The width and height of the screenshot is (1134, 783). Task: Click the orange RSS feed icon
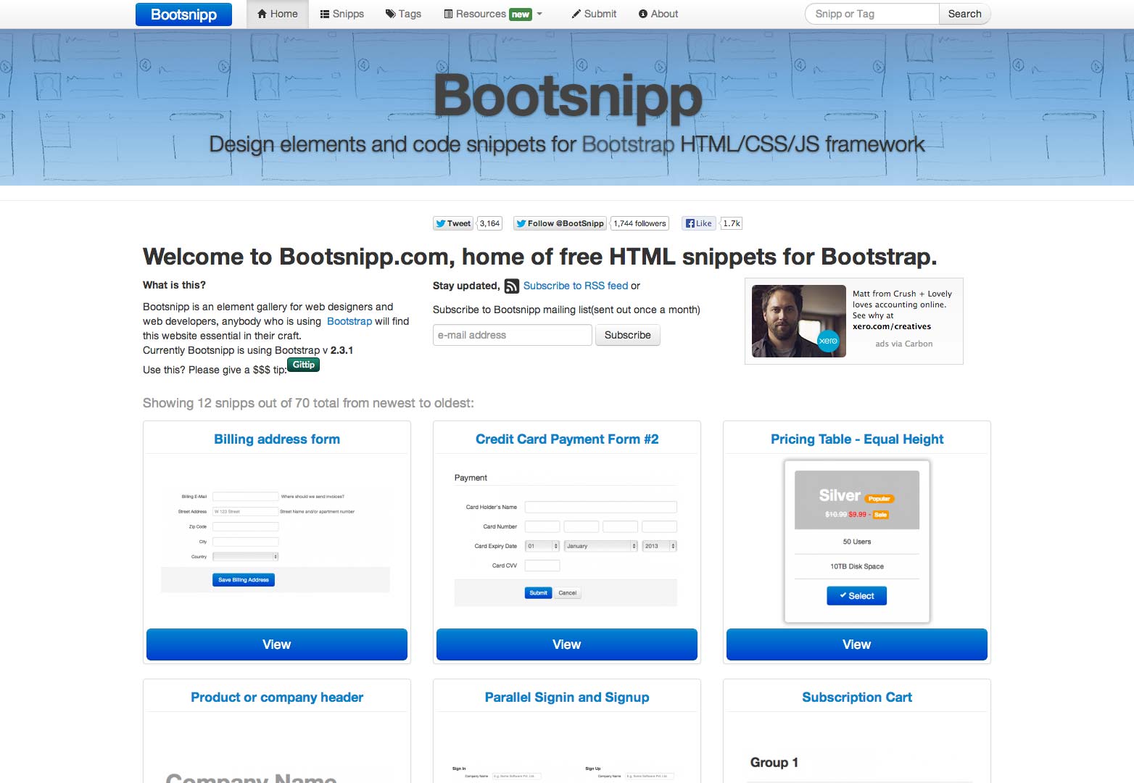coord(512,286)
